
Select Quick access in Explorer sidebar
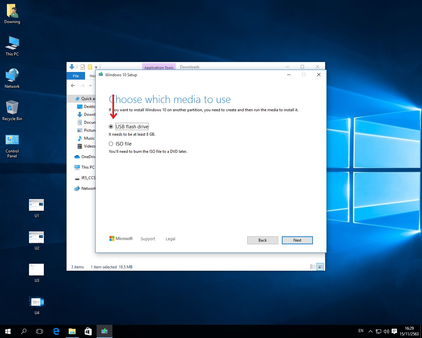(85, 99)
